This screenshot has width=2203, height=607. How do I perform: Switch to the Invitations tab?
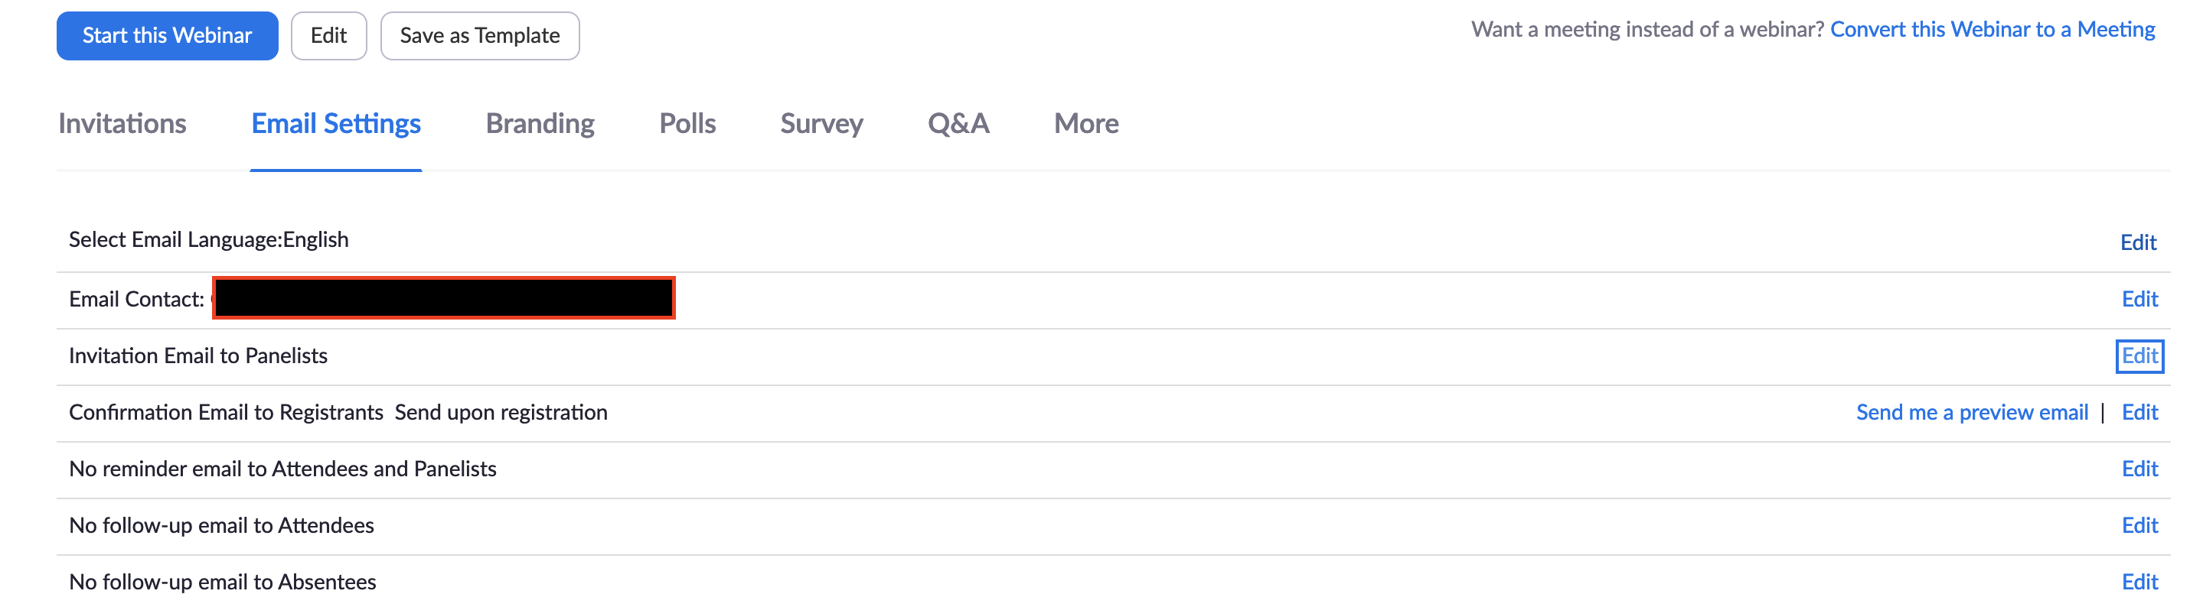tap(122, 124)
